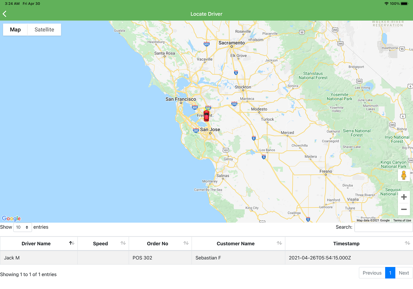Select the POS 302 order cell
Viewport: 413px width, 289px height.
(x=160, y=258)
